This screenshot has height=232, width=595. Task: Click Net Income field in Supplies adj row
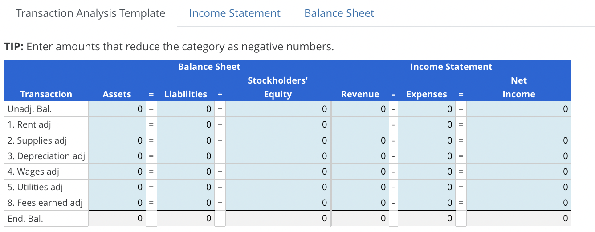tap(519, 140)
